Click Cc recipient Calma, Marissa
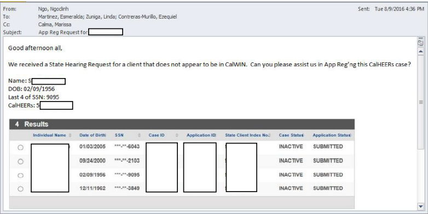This screenshot has height=214, width=428. tap(55, 25)
